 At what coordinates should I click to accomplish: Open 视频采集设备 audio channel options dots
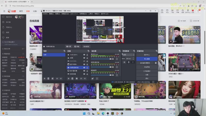click(117, 67)
